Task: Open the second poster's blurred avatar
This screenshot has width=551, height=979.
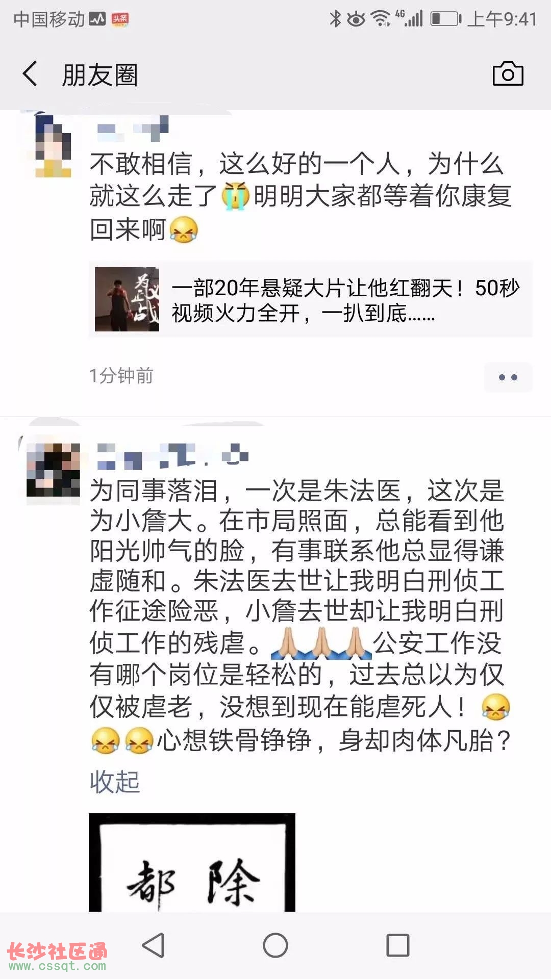Action: tap(53, 470)
